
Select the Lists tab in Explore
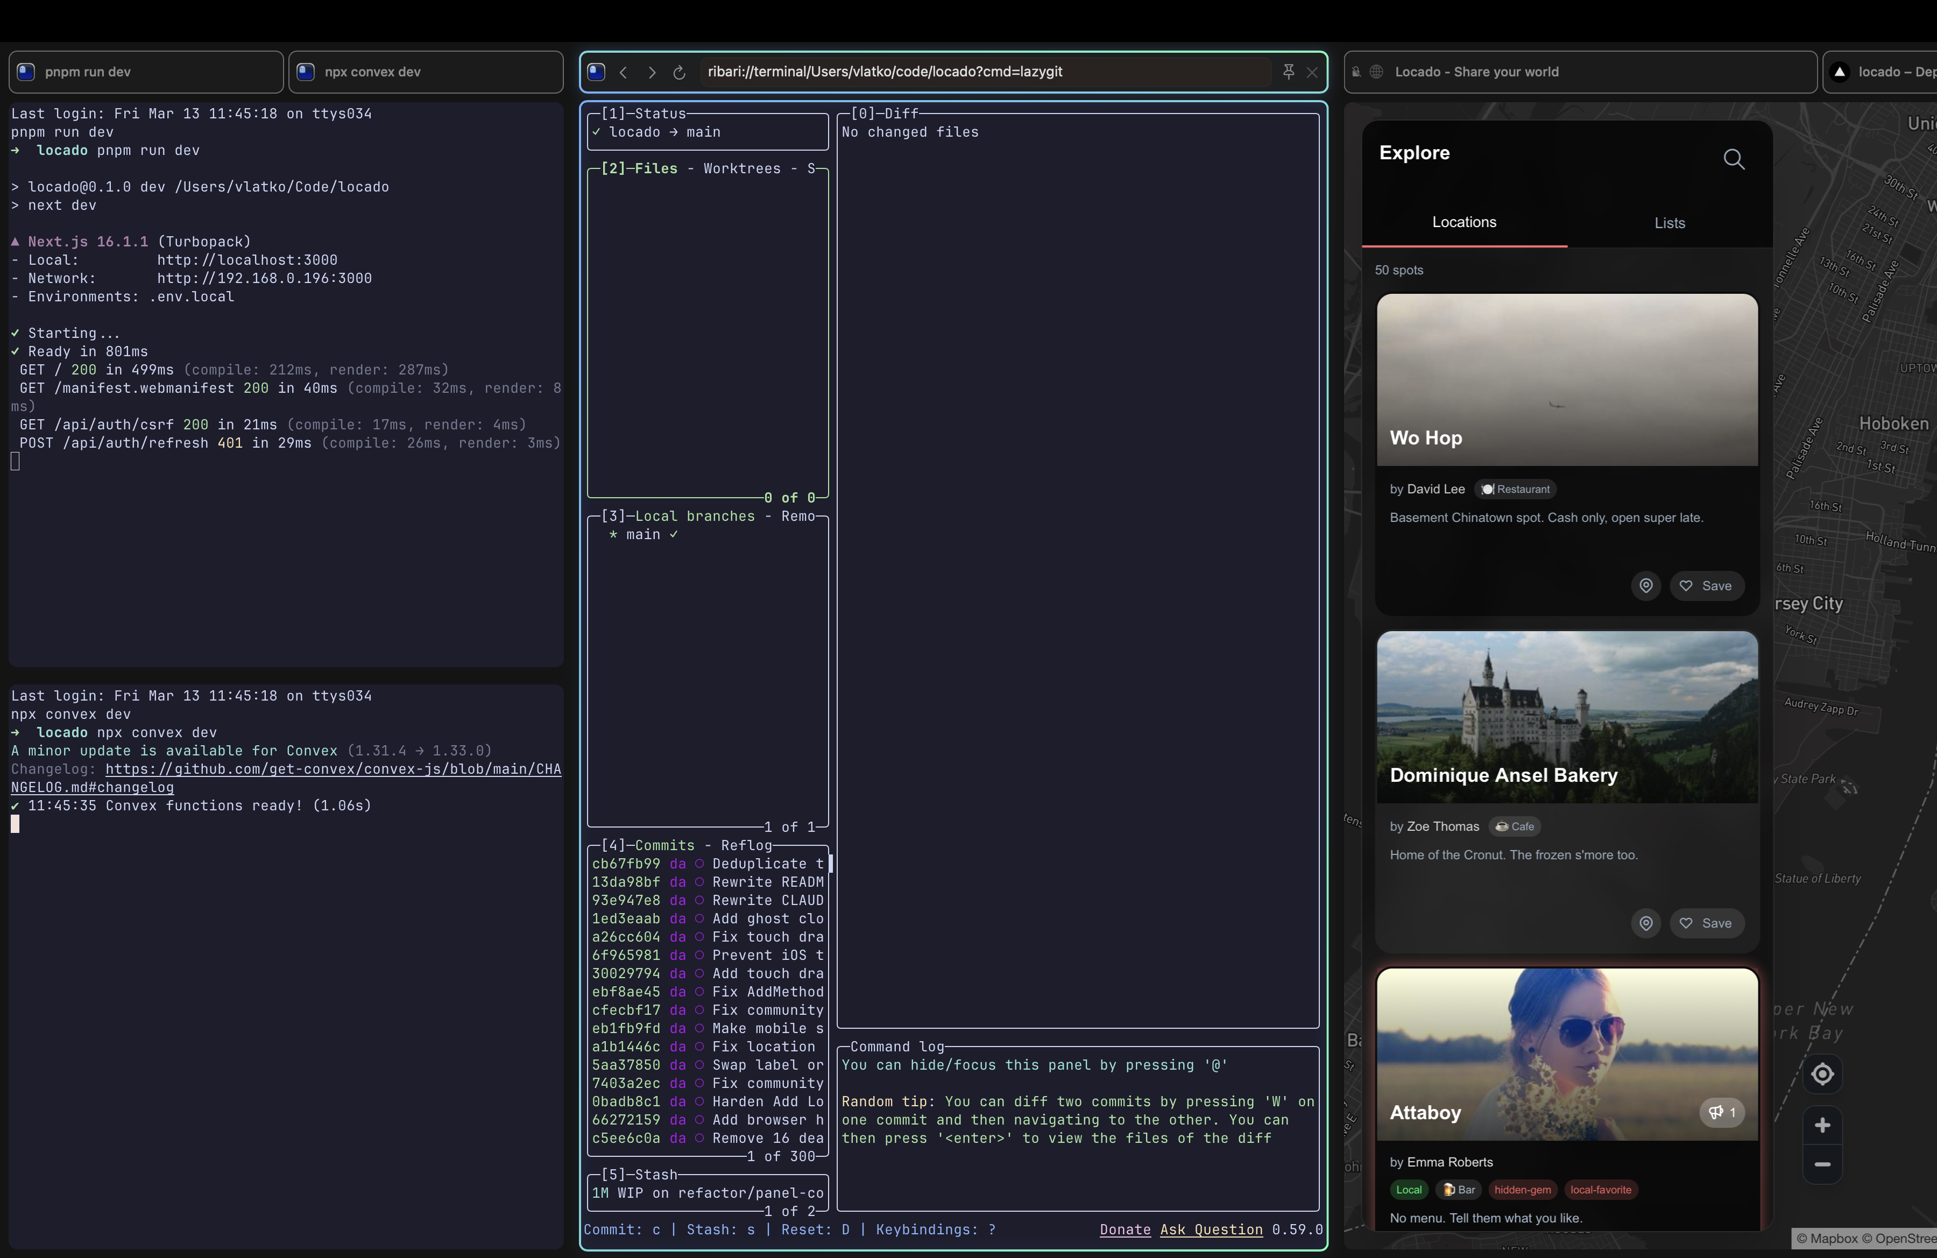(1669, 223)
